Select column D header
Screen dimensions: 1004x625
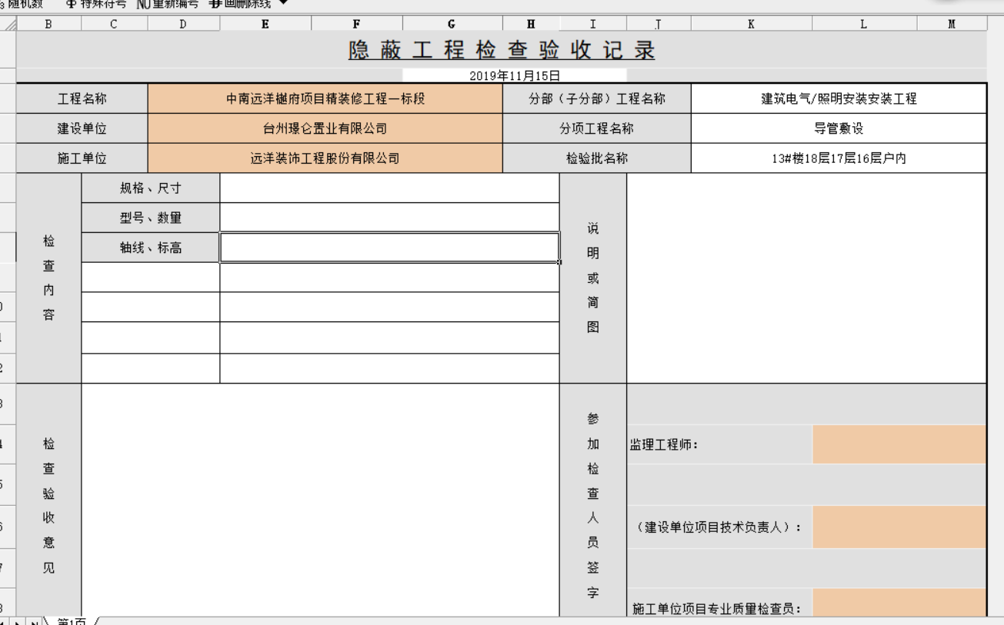[183, 24]
